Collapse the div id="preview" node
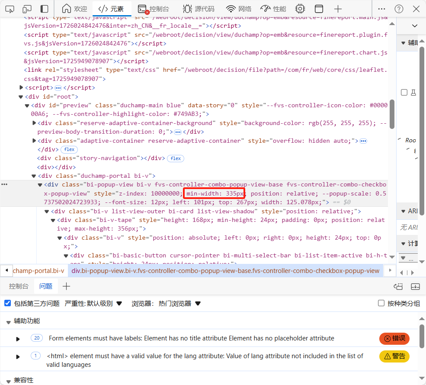The width and height of the screenshot is (426, 385). click(x=27, y=106)
